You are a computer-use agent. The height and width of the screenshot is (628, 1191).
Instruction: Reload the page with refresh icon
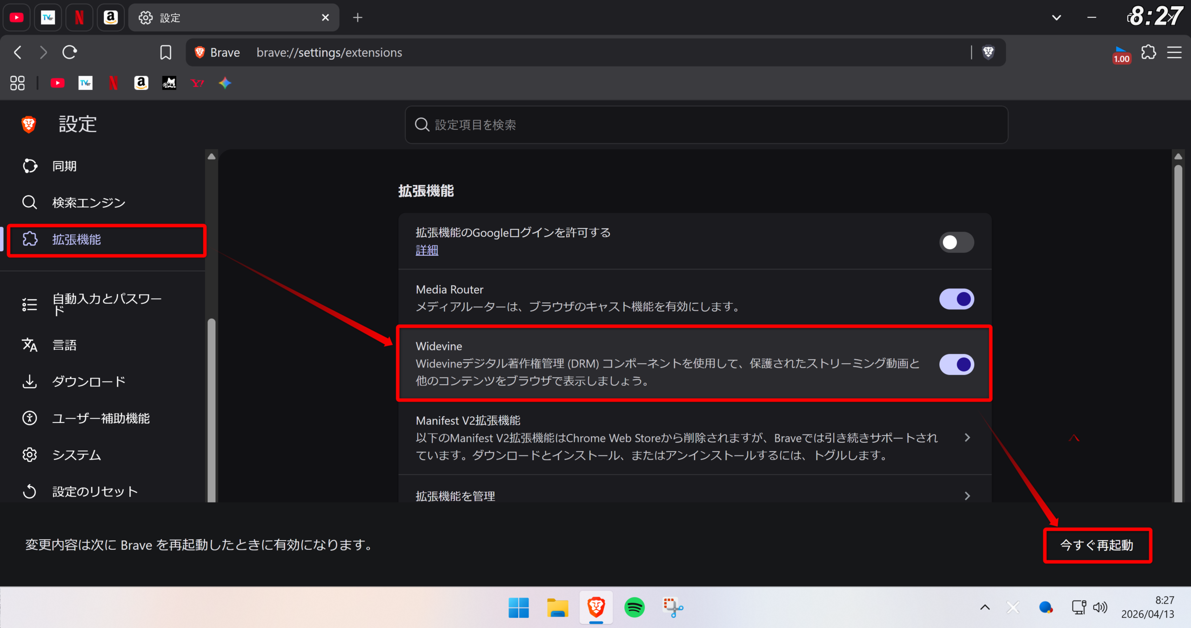[70, 52]
